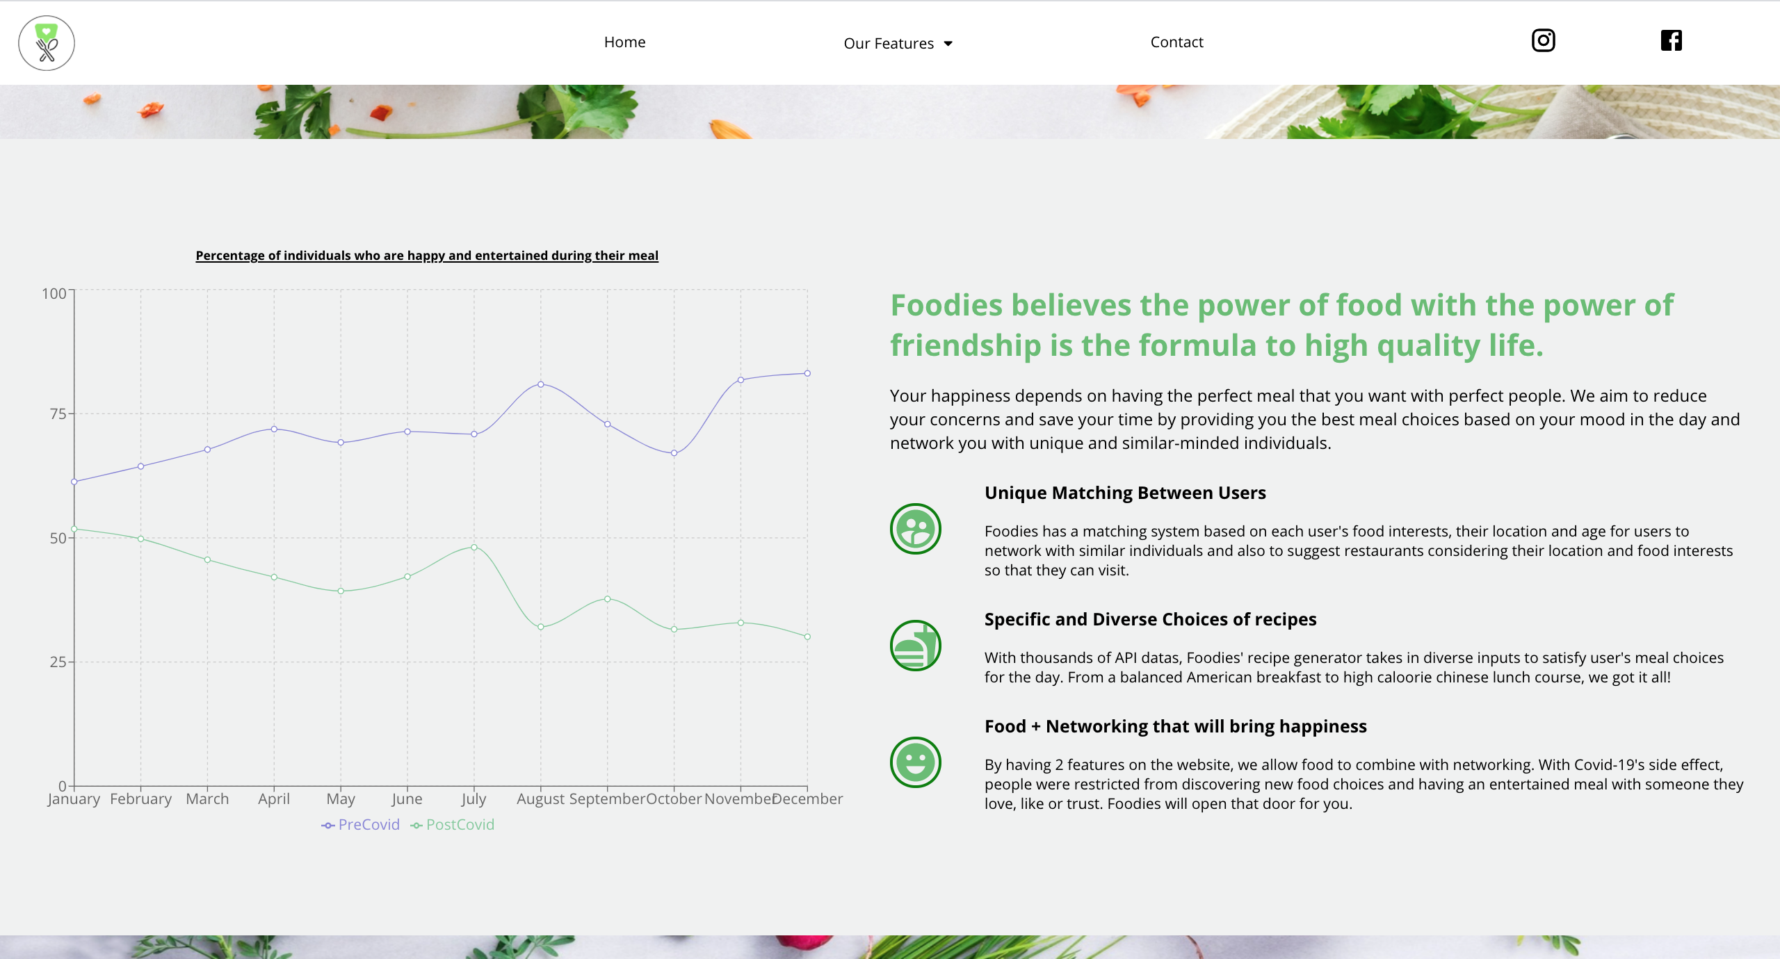1780x959 pixels.
Task: Click the PostCovid January data point
Action: pyautogui.click(x=74, y=530)
